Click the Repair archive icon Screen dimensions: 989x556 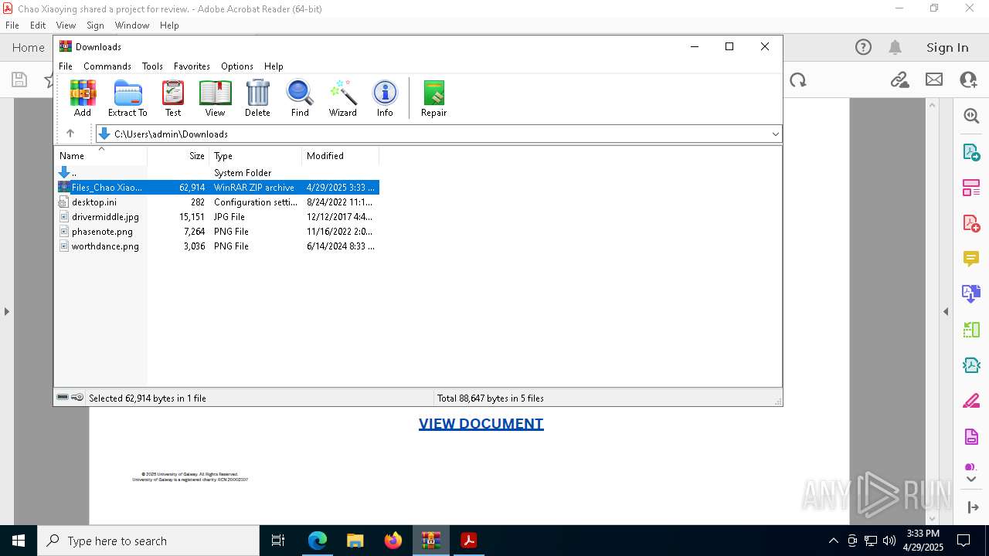(433, 98)
